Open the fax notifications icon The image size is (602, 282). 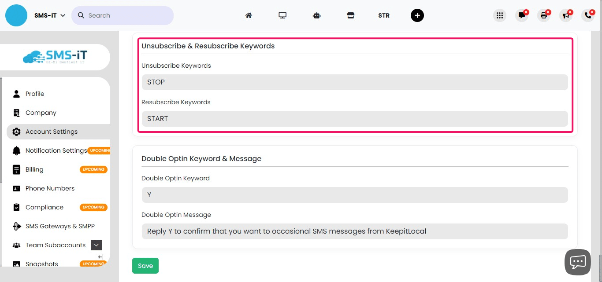(x=544, y=16)
